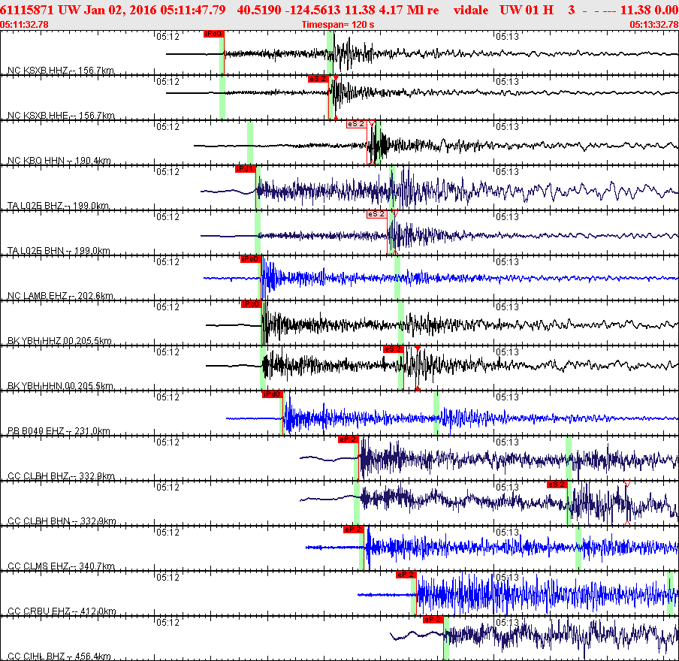Screen dimensions: 679x661
Task: Select the 'PB B040 EHZ -- 231.0km' label
Action: pos(59,430)
